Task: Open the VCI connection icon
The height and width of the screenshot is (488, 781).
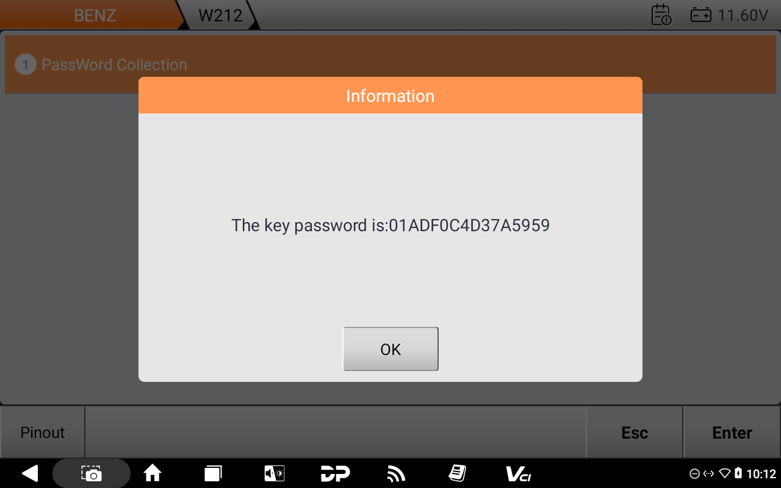Action: point(518,473)
